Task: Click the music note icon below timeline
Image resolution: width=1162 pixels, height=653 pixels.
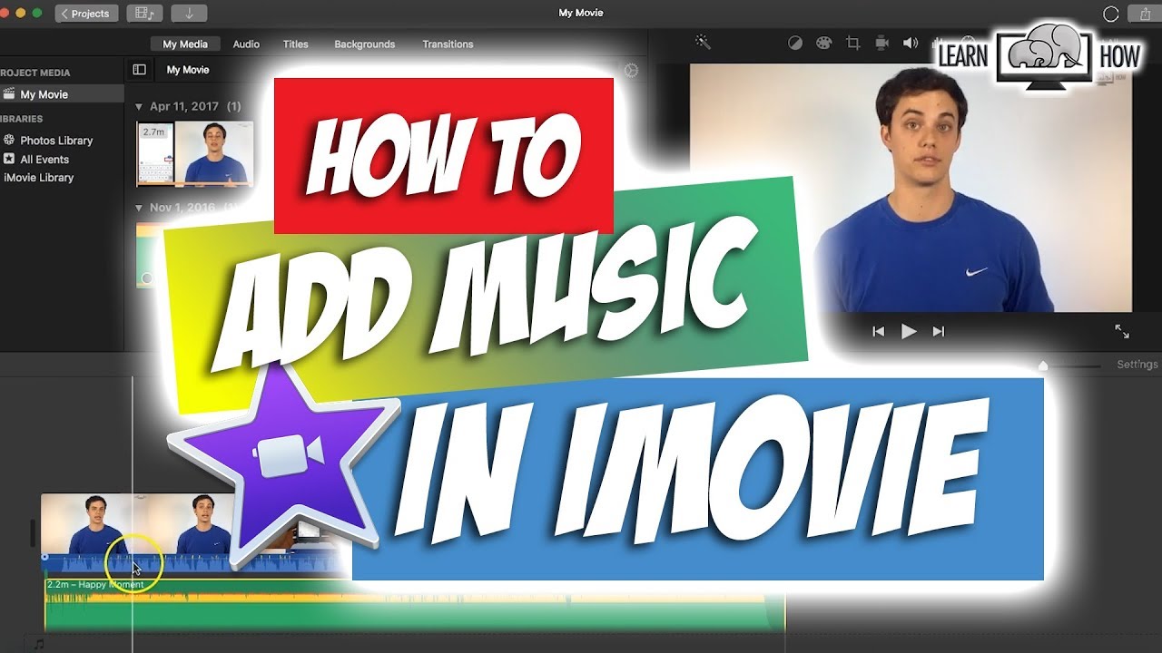Action: (39, 644)
